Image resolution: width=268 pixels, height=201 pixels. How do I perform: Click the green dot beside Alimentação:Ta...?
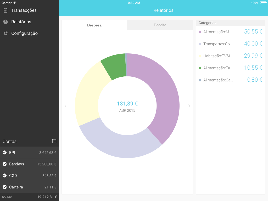pos(200,68)
